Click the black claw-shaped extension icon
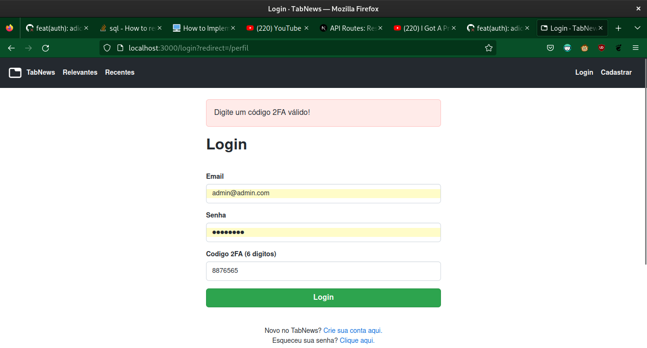The image size is (647, 348). pyautogui.click(x=619, y=48)
